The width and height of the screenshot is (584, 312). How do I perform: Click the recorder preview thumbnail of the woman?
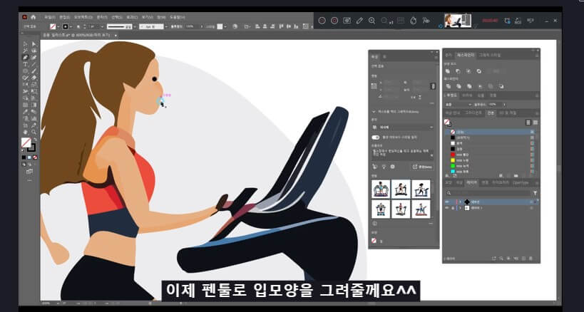pos(458,21)
